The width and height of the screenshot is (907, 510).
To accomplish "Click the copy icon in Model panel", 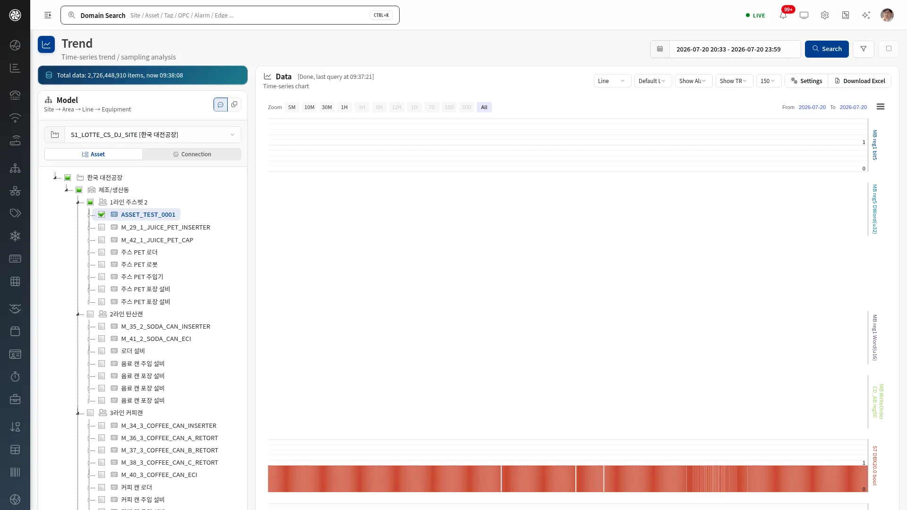I will point(234,104).
